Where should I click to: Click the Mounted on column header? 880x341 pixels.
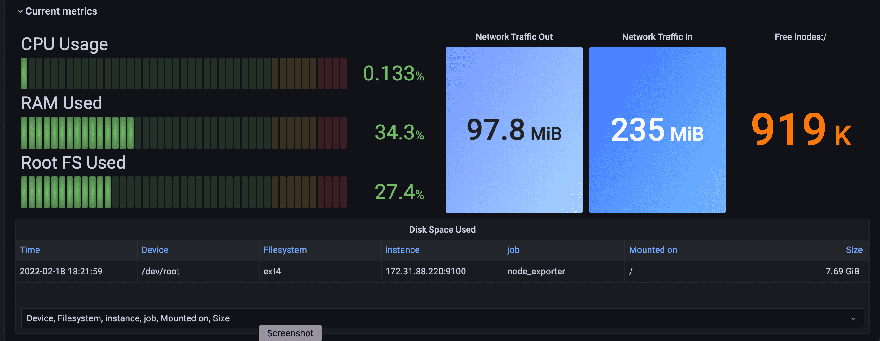tap(653, 250)
